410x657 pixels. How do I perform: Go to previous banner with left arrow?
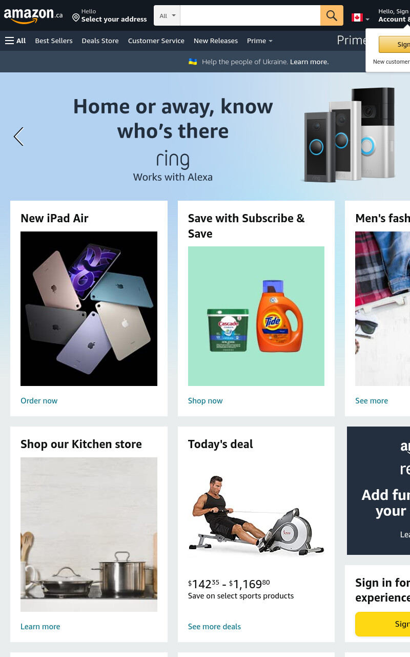(18, 137)
